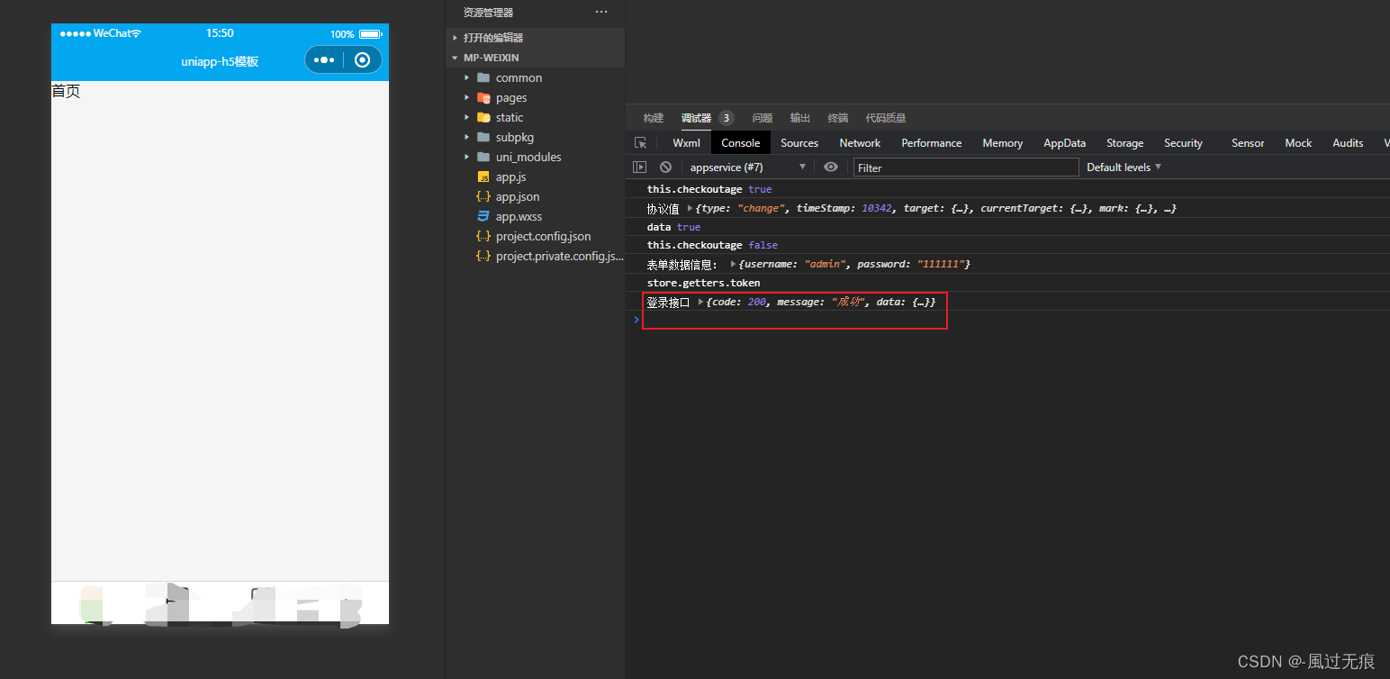This screenshot has height=679, width=1390.
Task: Click the app.wxss stylesheet icon
Action: tap(483, 216)
